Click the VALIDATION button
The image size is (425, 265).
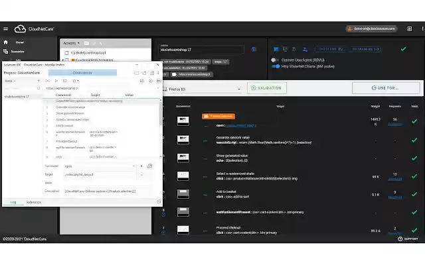(x=267, y=88)
